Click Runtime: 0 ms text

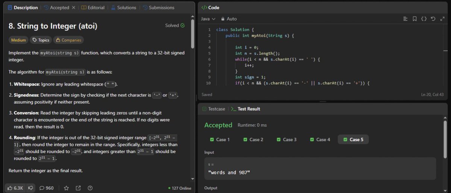point(252,125)
